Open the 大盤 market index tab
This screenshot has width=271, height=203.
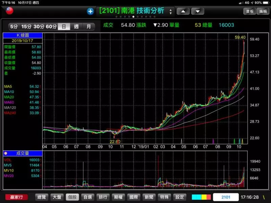(57, 197)
